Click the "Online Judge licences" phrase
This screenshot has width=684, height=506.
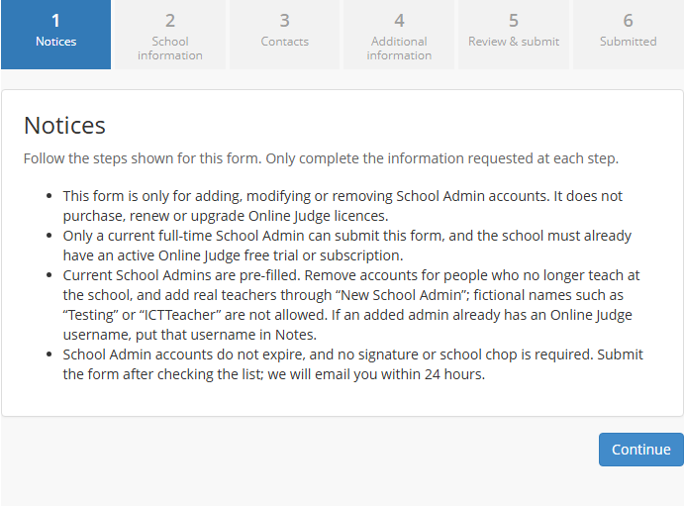317,216
